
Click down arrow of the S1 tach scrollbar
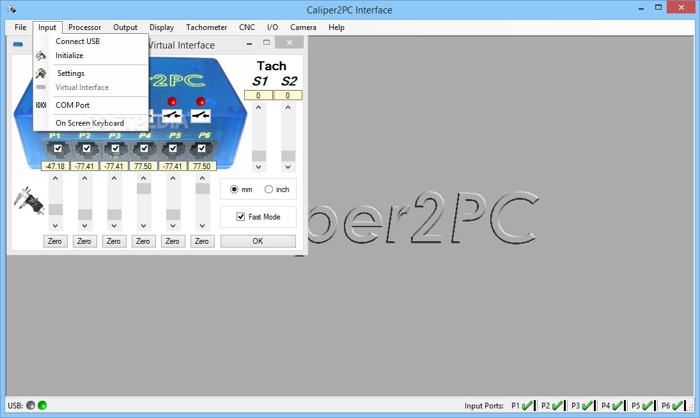click(259, 167)
